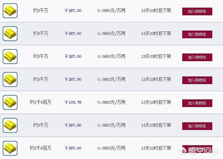Screen dimensions: 223x159
Task: Add the ¥267.50 listing to cart
Action: point(197,80)
